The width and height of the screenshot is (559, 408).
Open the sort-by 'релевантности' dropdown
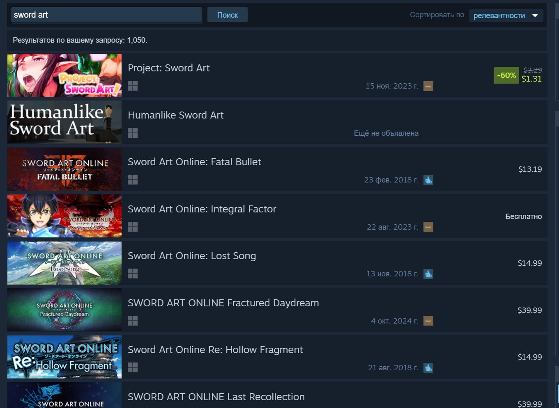[506, 16]
